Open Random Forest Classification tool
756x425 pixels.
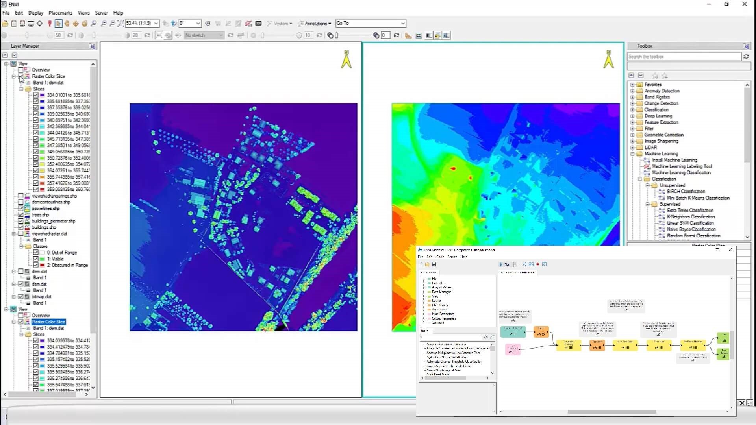tap(693, 236)
